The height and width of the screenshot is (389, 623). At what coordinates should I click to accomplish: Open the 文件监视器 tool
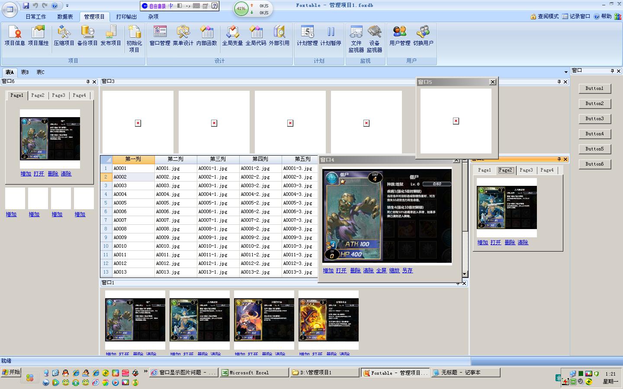pyautogui.click(x=356, y=39)
